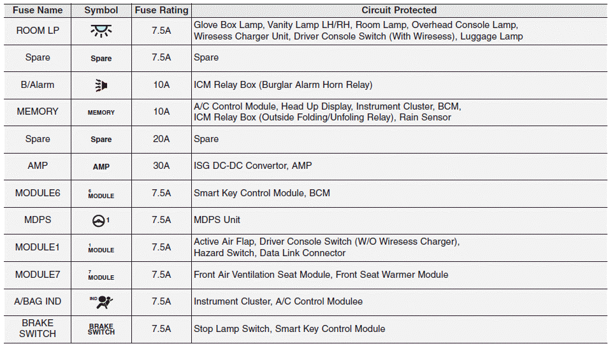Click the Fuse Rating column header
Screen dimensions: 610x346
pos(161,10)
